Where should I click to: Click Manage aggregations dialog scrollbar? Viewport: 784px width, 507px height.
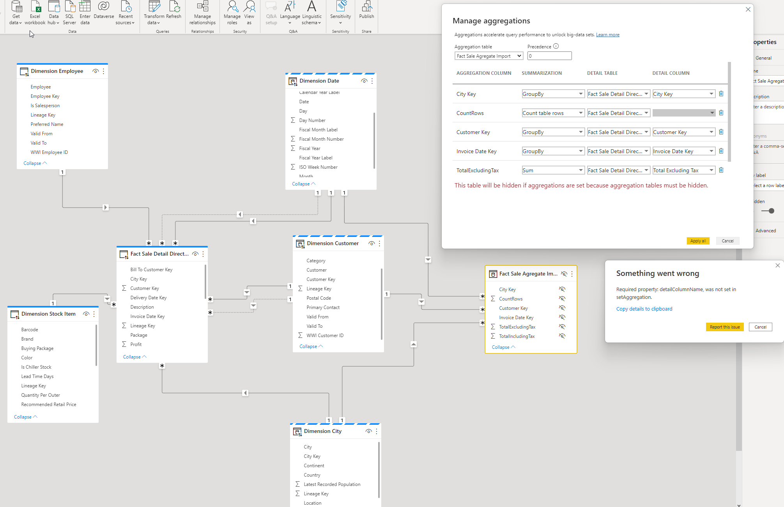729,112
